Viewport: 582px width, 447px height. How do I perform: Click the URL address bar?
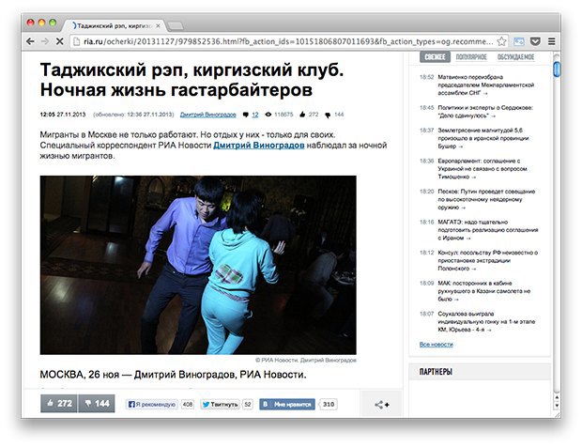(x=282, y=41)
